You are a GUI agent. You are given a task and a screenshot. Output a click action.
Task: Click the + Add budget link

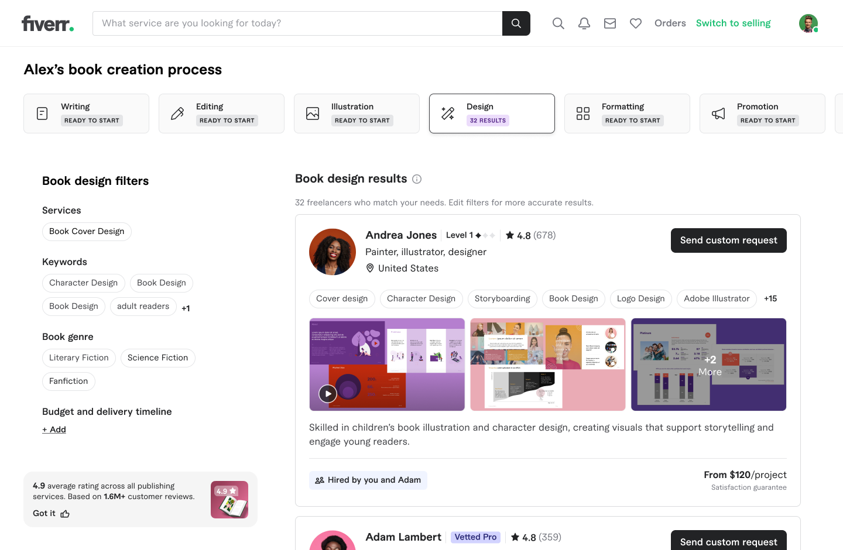[54, 429]
